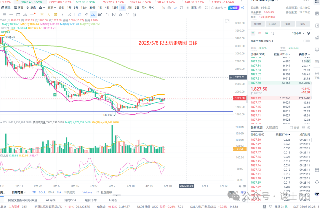
Task: Show sell-only order book icon
Action: tap(260, 33)
